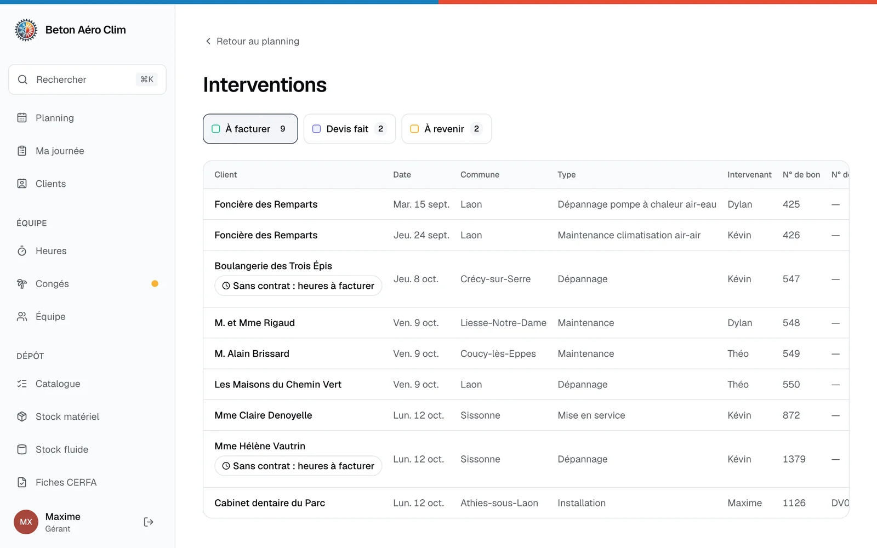Image resolution: width=877 pixels, height=548 pixels.
Task: Open Foncière des Remparts row dated 24 sept.
Action: [x=526, y=235]
